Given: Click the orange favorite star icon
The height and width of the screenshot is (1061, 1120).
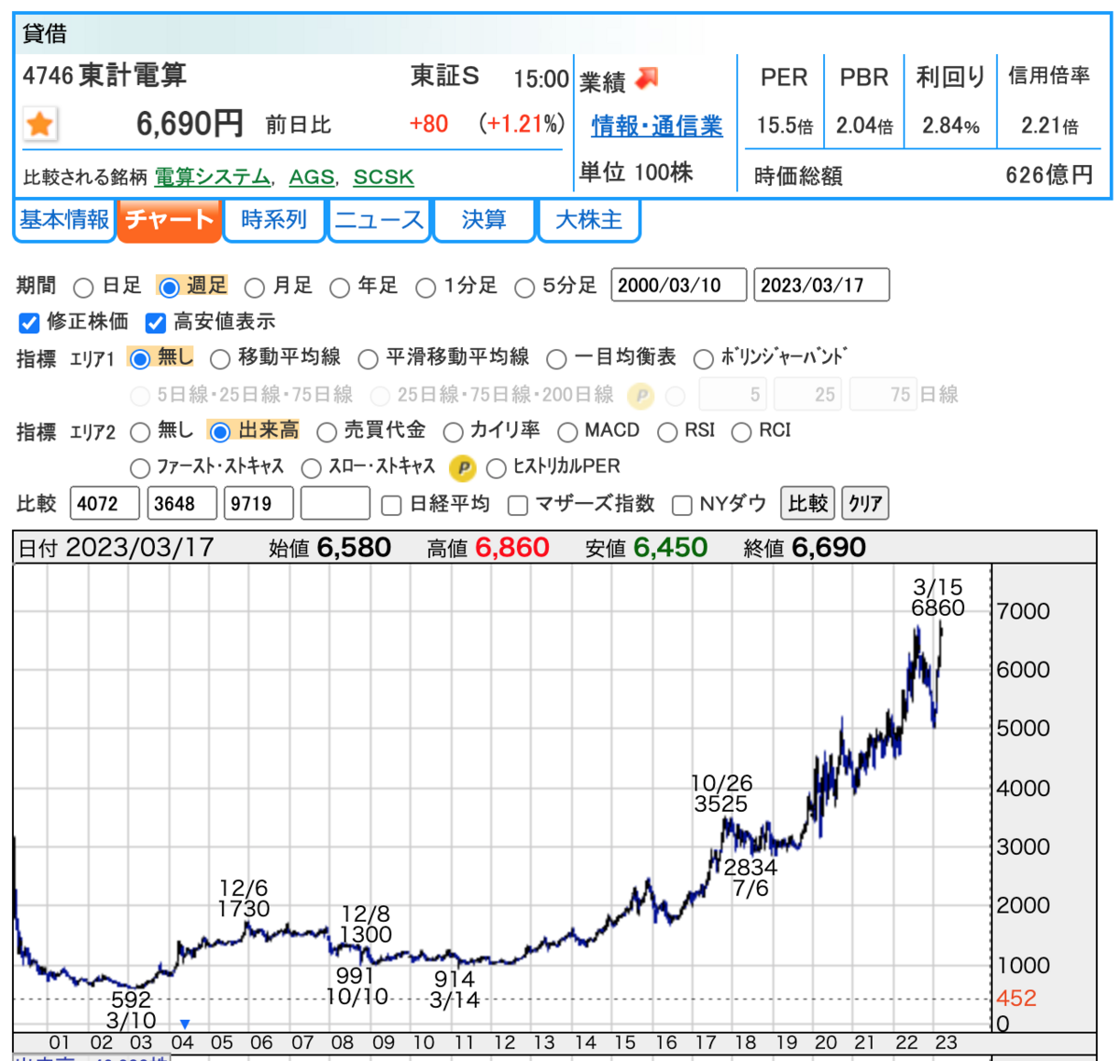Looking at the screenshot, I should point(40,124).
